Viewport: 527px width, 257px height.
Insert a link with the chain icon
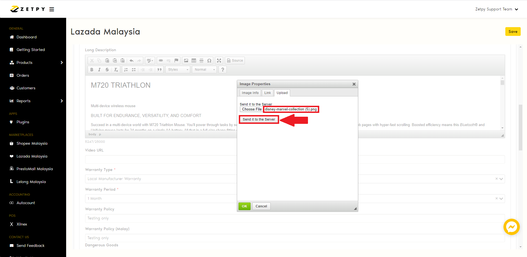coord(161,61)
